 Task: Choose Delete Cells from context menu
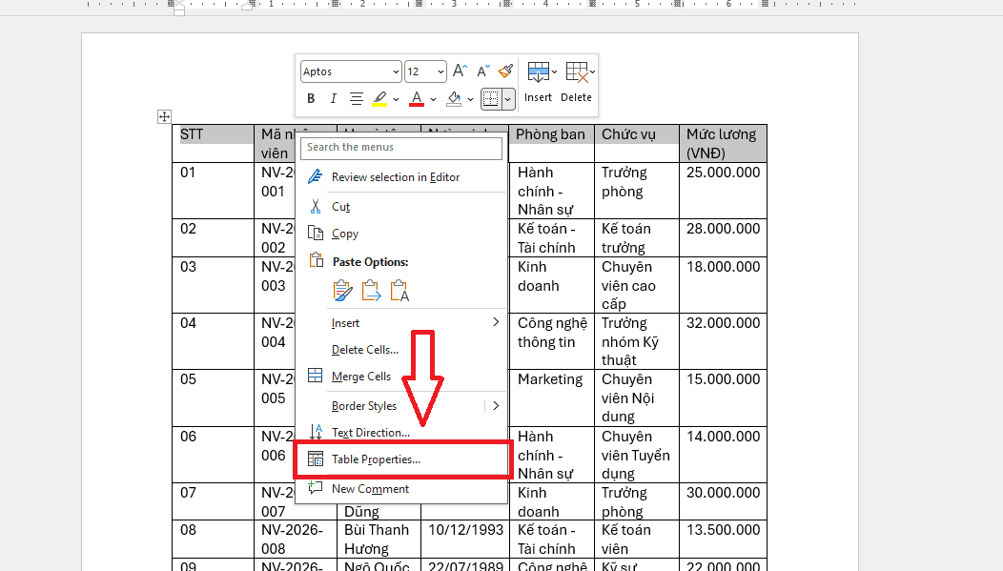pos(401,350)
